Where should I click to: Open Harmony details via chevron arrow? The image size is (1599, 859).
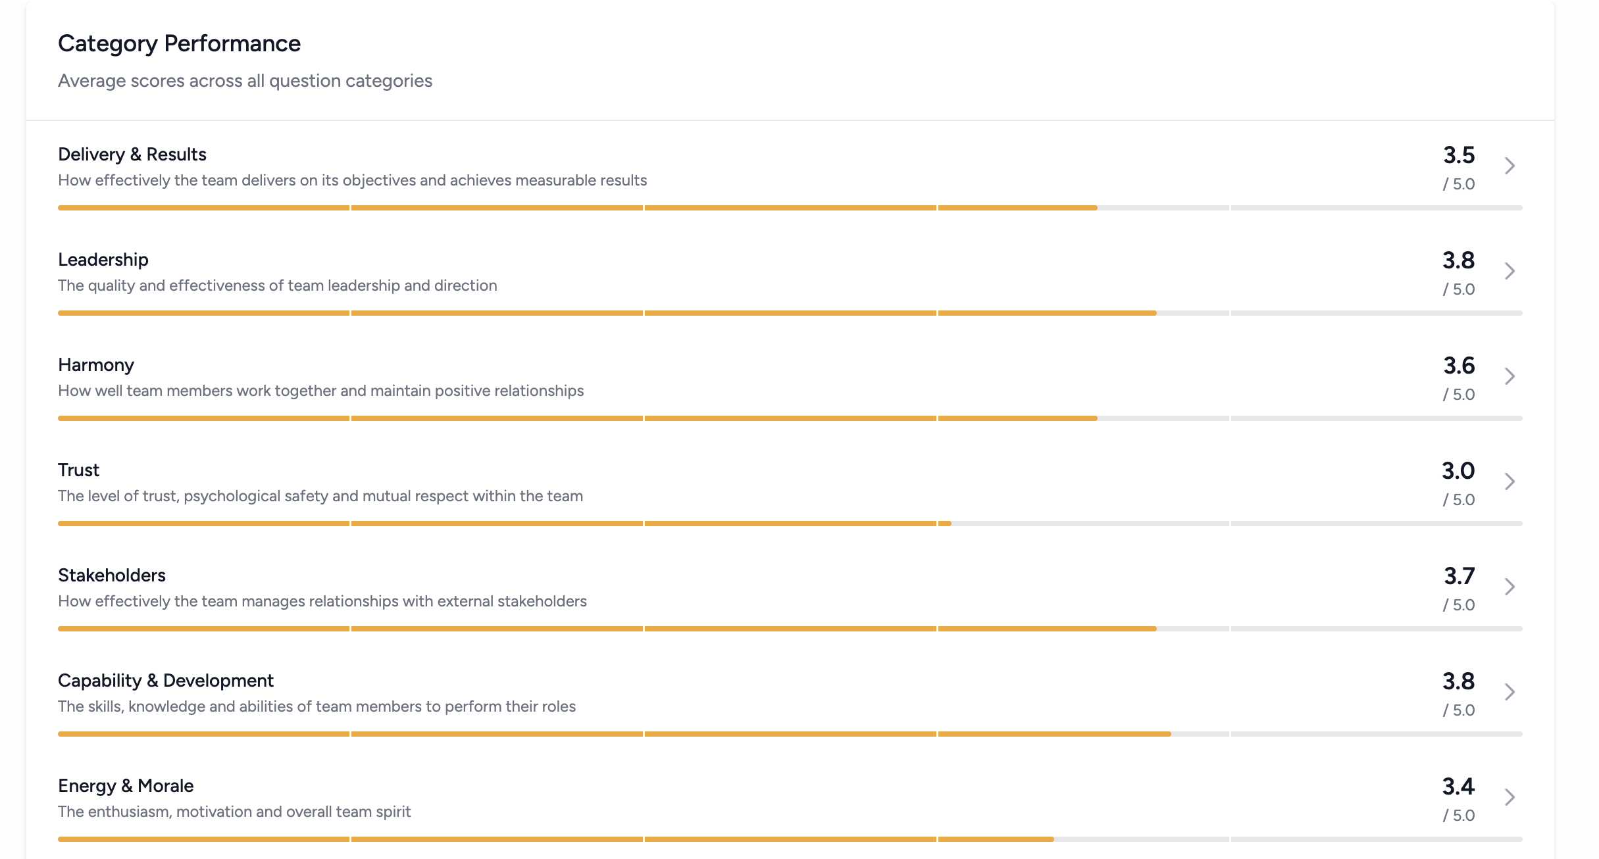(1510, 376)
